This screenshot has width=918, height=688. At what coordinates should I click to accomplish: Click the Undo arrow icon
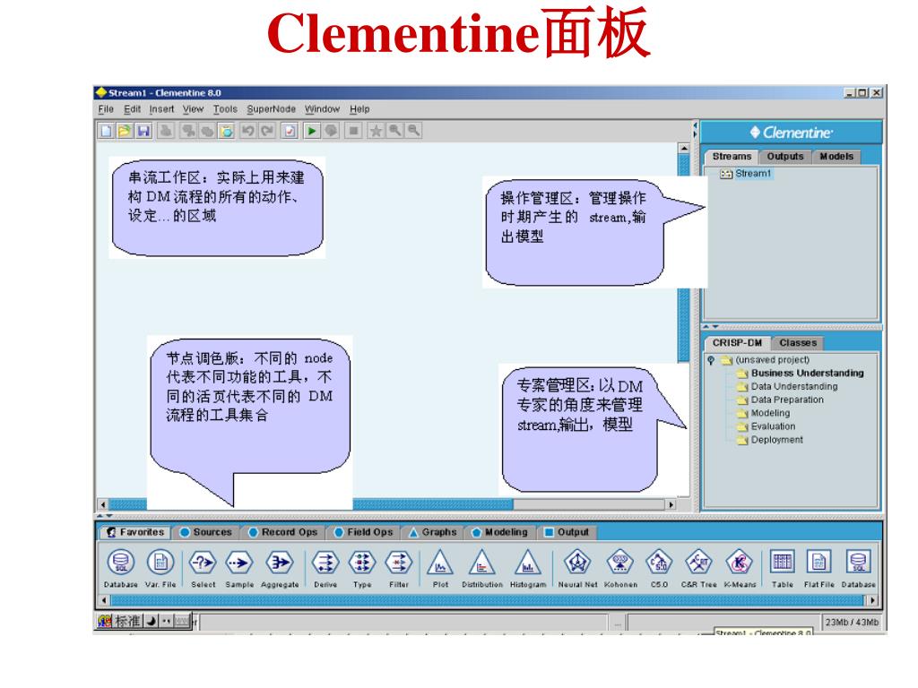248,131
